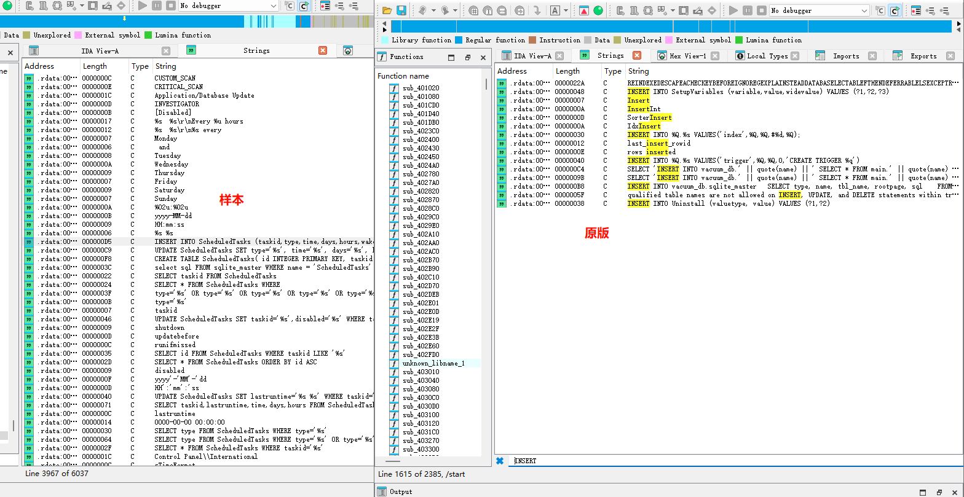Click the text style 'A' icon in right toolbar
The image size is (964, 497).
(x=555, y=10)
